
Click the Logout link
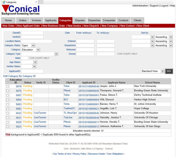pyautogui.click(x=164, y=6)
